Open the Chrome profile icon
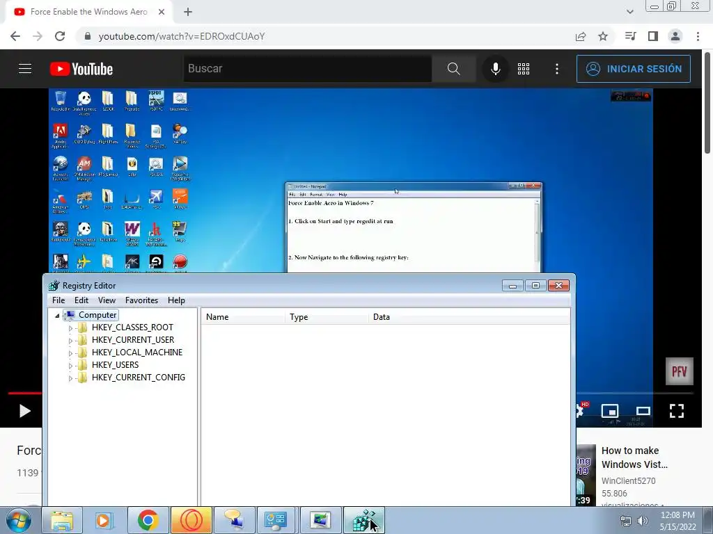The image size is (713, 534). pos(675,36)
